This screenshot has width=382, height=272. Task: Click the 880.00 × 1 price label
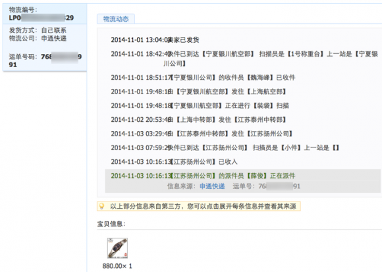click(x=117, y=266)
